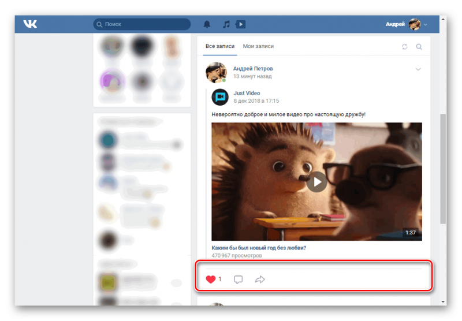This screenshot has height=321, width=462.
Task: Open original post date 8 дек 2018
Action: pos(256,100)
